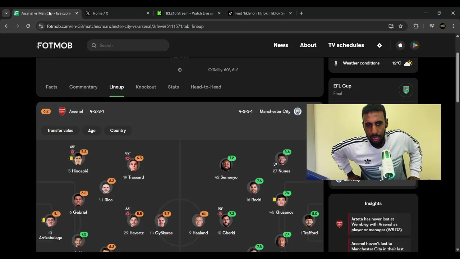
Task: Switch to the Stats tab
Action: [173, 87]
